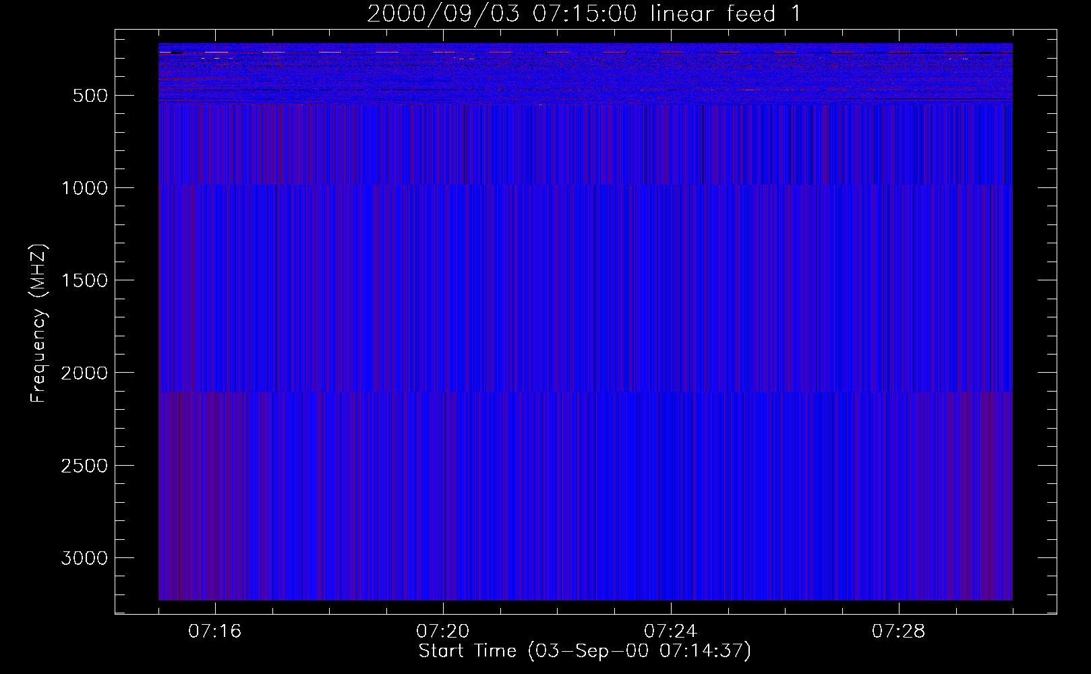Click the 1500 frequency tick label
Image resolution: width=1091 pixels, height=674 pixels.
click(x=84, y=280)
